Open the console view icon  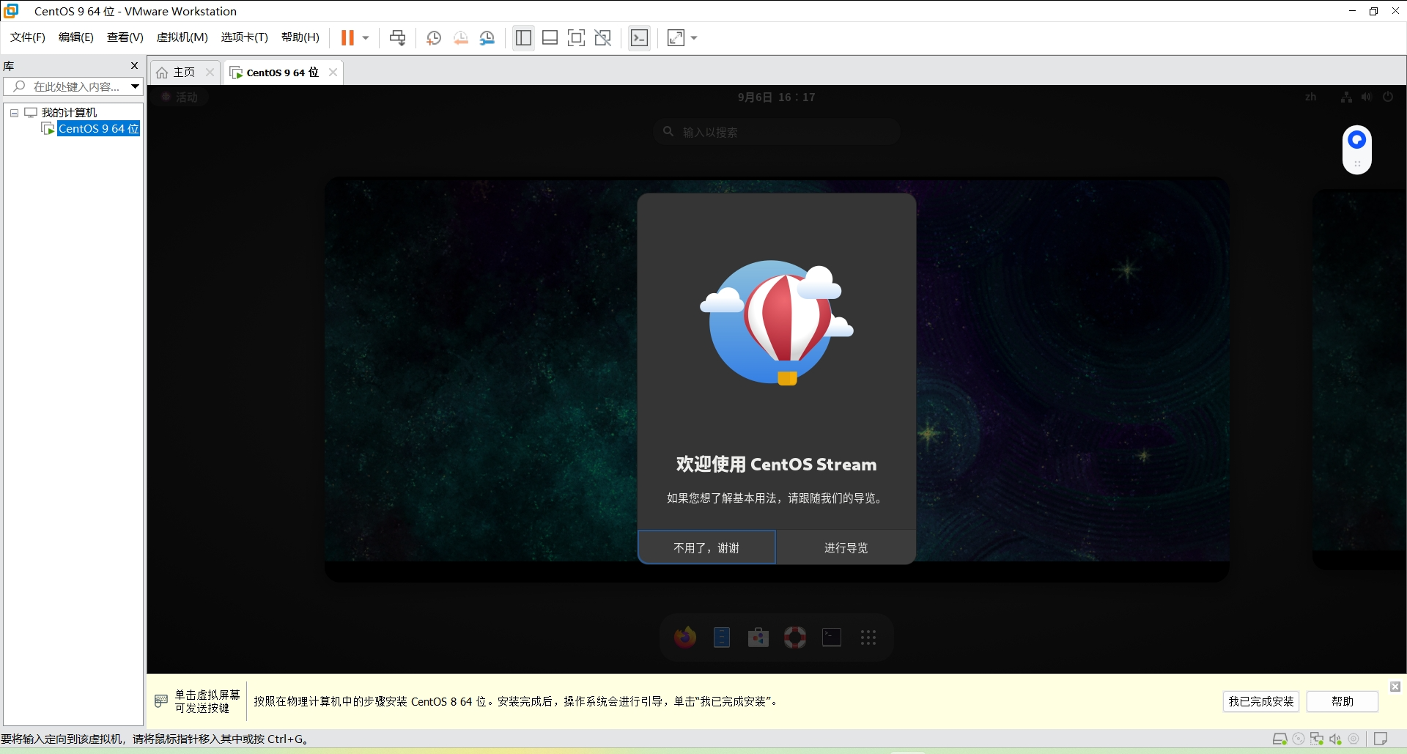(639, 37)
